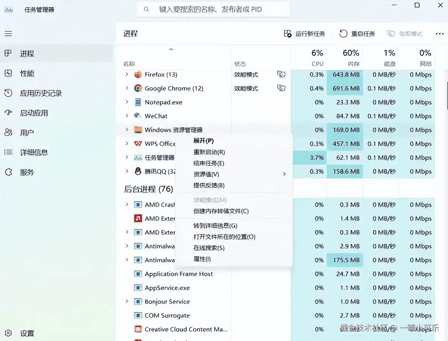Expand the Windows 资源管理器 process row
The height and width of the screenshot is (341, 448).
pos(127,130)
